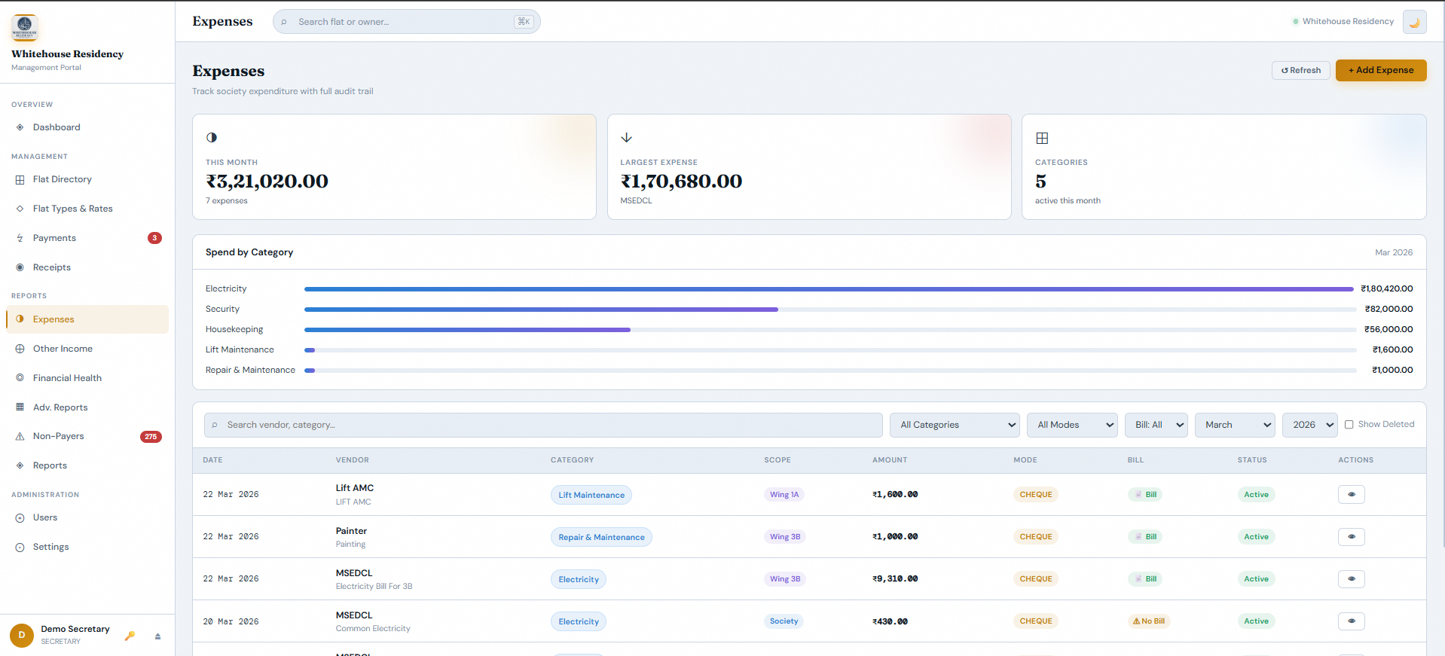1445x656 pixels.
Task: Open the Reports sidebar item
Action: (87, 465)
